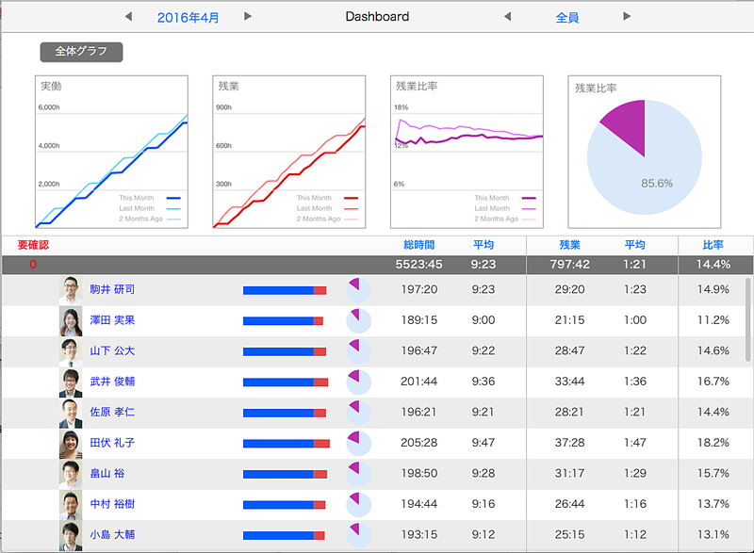
Task: Click 澤田 実果's profile photo
Action: tap(71, 321)
